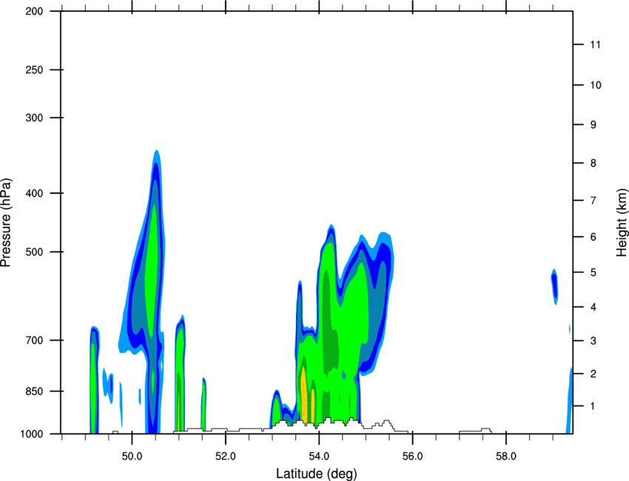
Task: Click height label 9 km
Action: pos(593,125)
